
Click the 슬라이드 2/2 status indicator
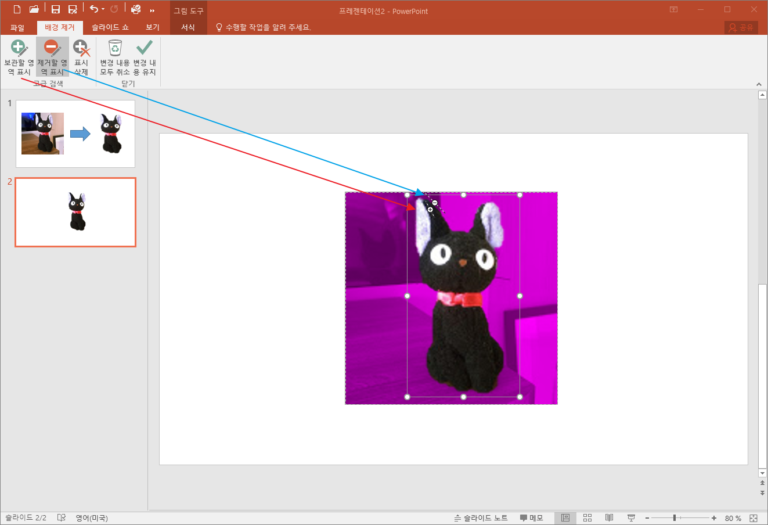(x=26, y=518)
